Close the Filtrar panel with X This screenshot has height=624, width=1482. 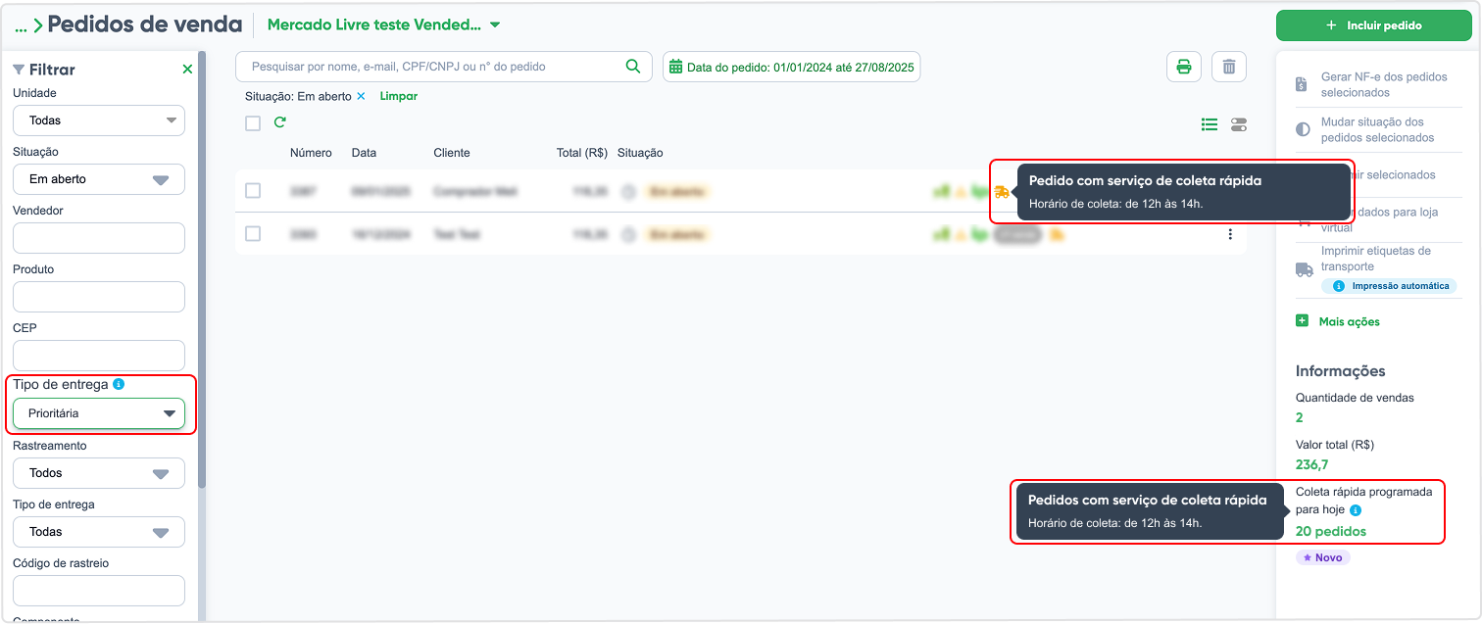pyautogui.click(x=187, y=69)
